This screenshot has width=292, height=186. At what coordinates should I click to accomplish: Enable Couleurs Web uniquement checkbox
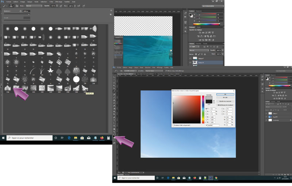point(173,125)
